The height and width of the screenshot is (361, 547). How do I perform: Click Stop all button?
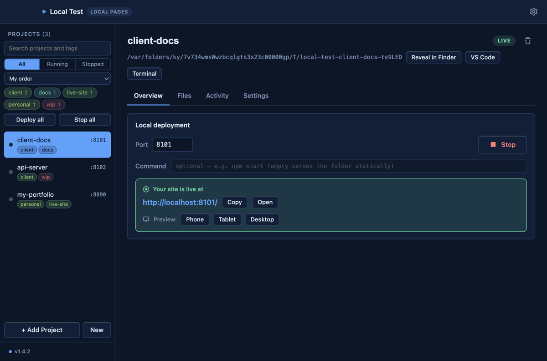coord(85,120)
